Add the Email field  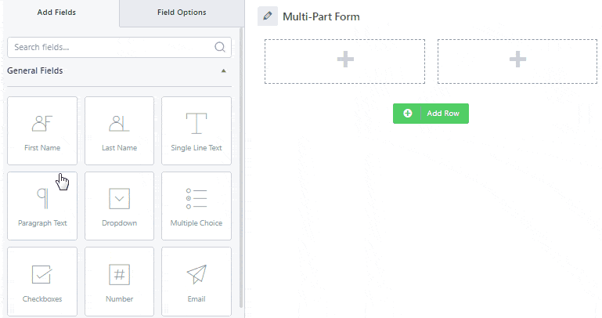point(196,281)
